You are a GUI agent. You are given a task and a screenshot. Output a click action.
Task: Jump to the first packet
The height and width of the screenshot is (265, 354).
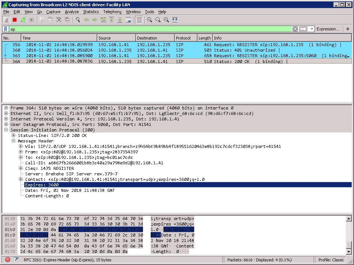[x=112, y=20]
